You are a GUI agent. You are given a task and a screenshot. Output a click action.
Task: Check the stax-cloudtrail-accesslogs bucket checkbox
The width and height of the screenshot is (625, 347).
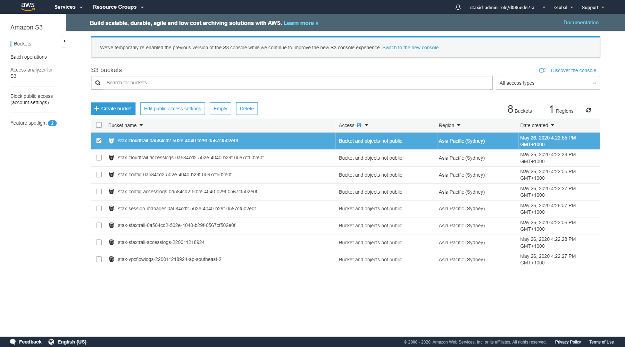[x=99, y=158]
